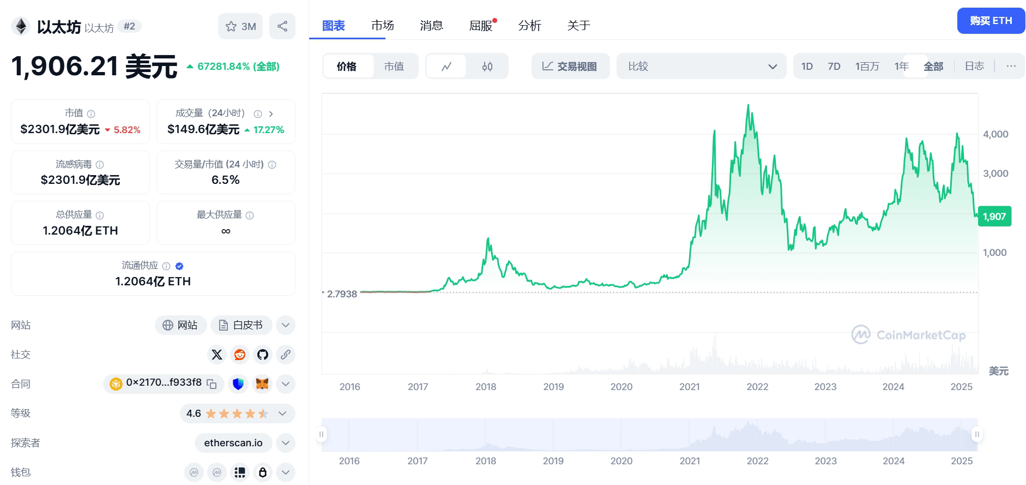Click the 67281.84% (全部) change value
This screenshot has height=485, width=1026.
(x=238, y=67)
